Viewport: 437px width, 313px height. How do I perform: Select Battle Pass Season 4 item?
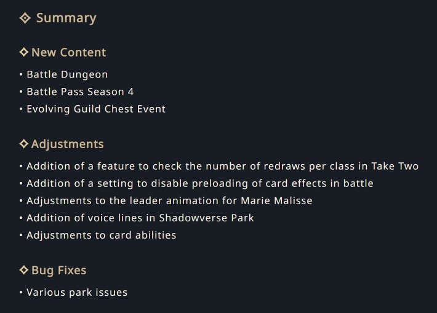click(80, 92)
